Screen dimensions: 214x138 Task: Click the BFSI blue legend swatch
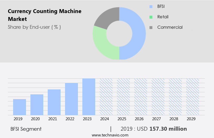coord(151,7)
